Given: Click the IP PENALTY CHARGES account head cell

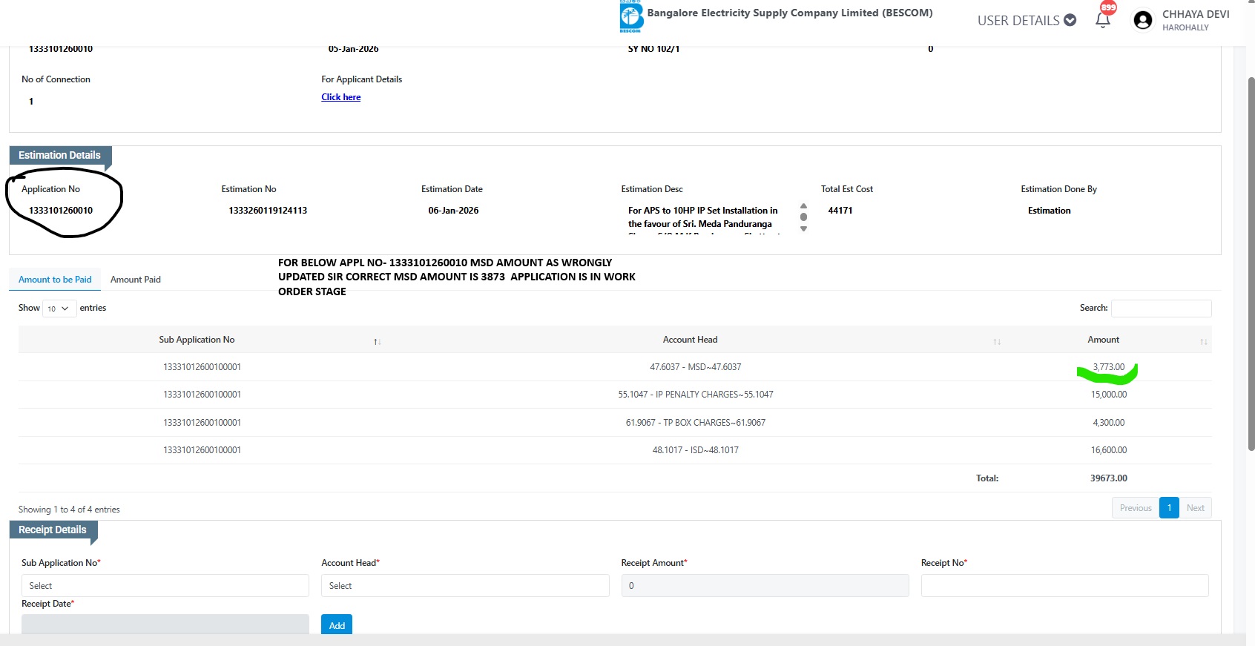Looking at the screenshot, I should tap(696, 395).
